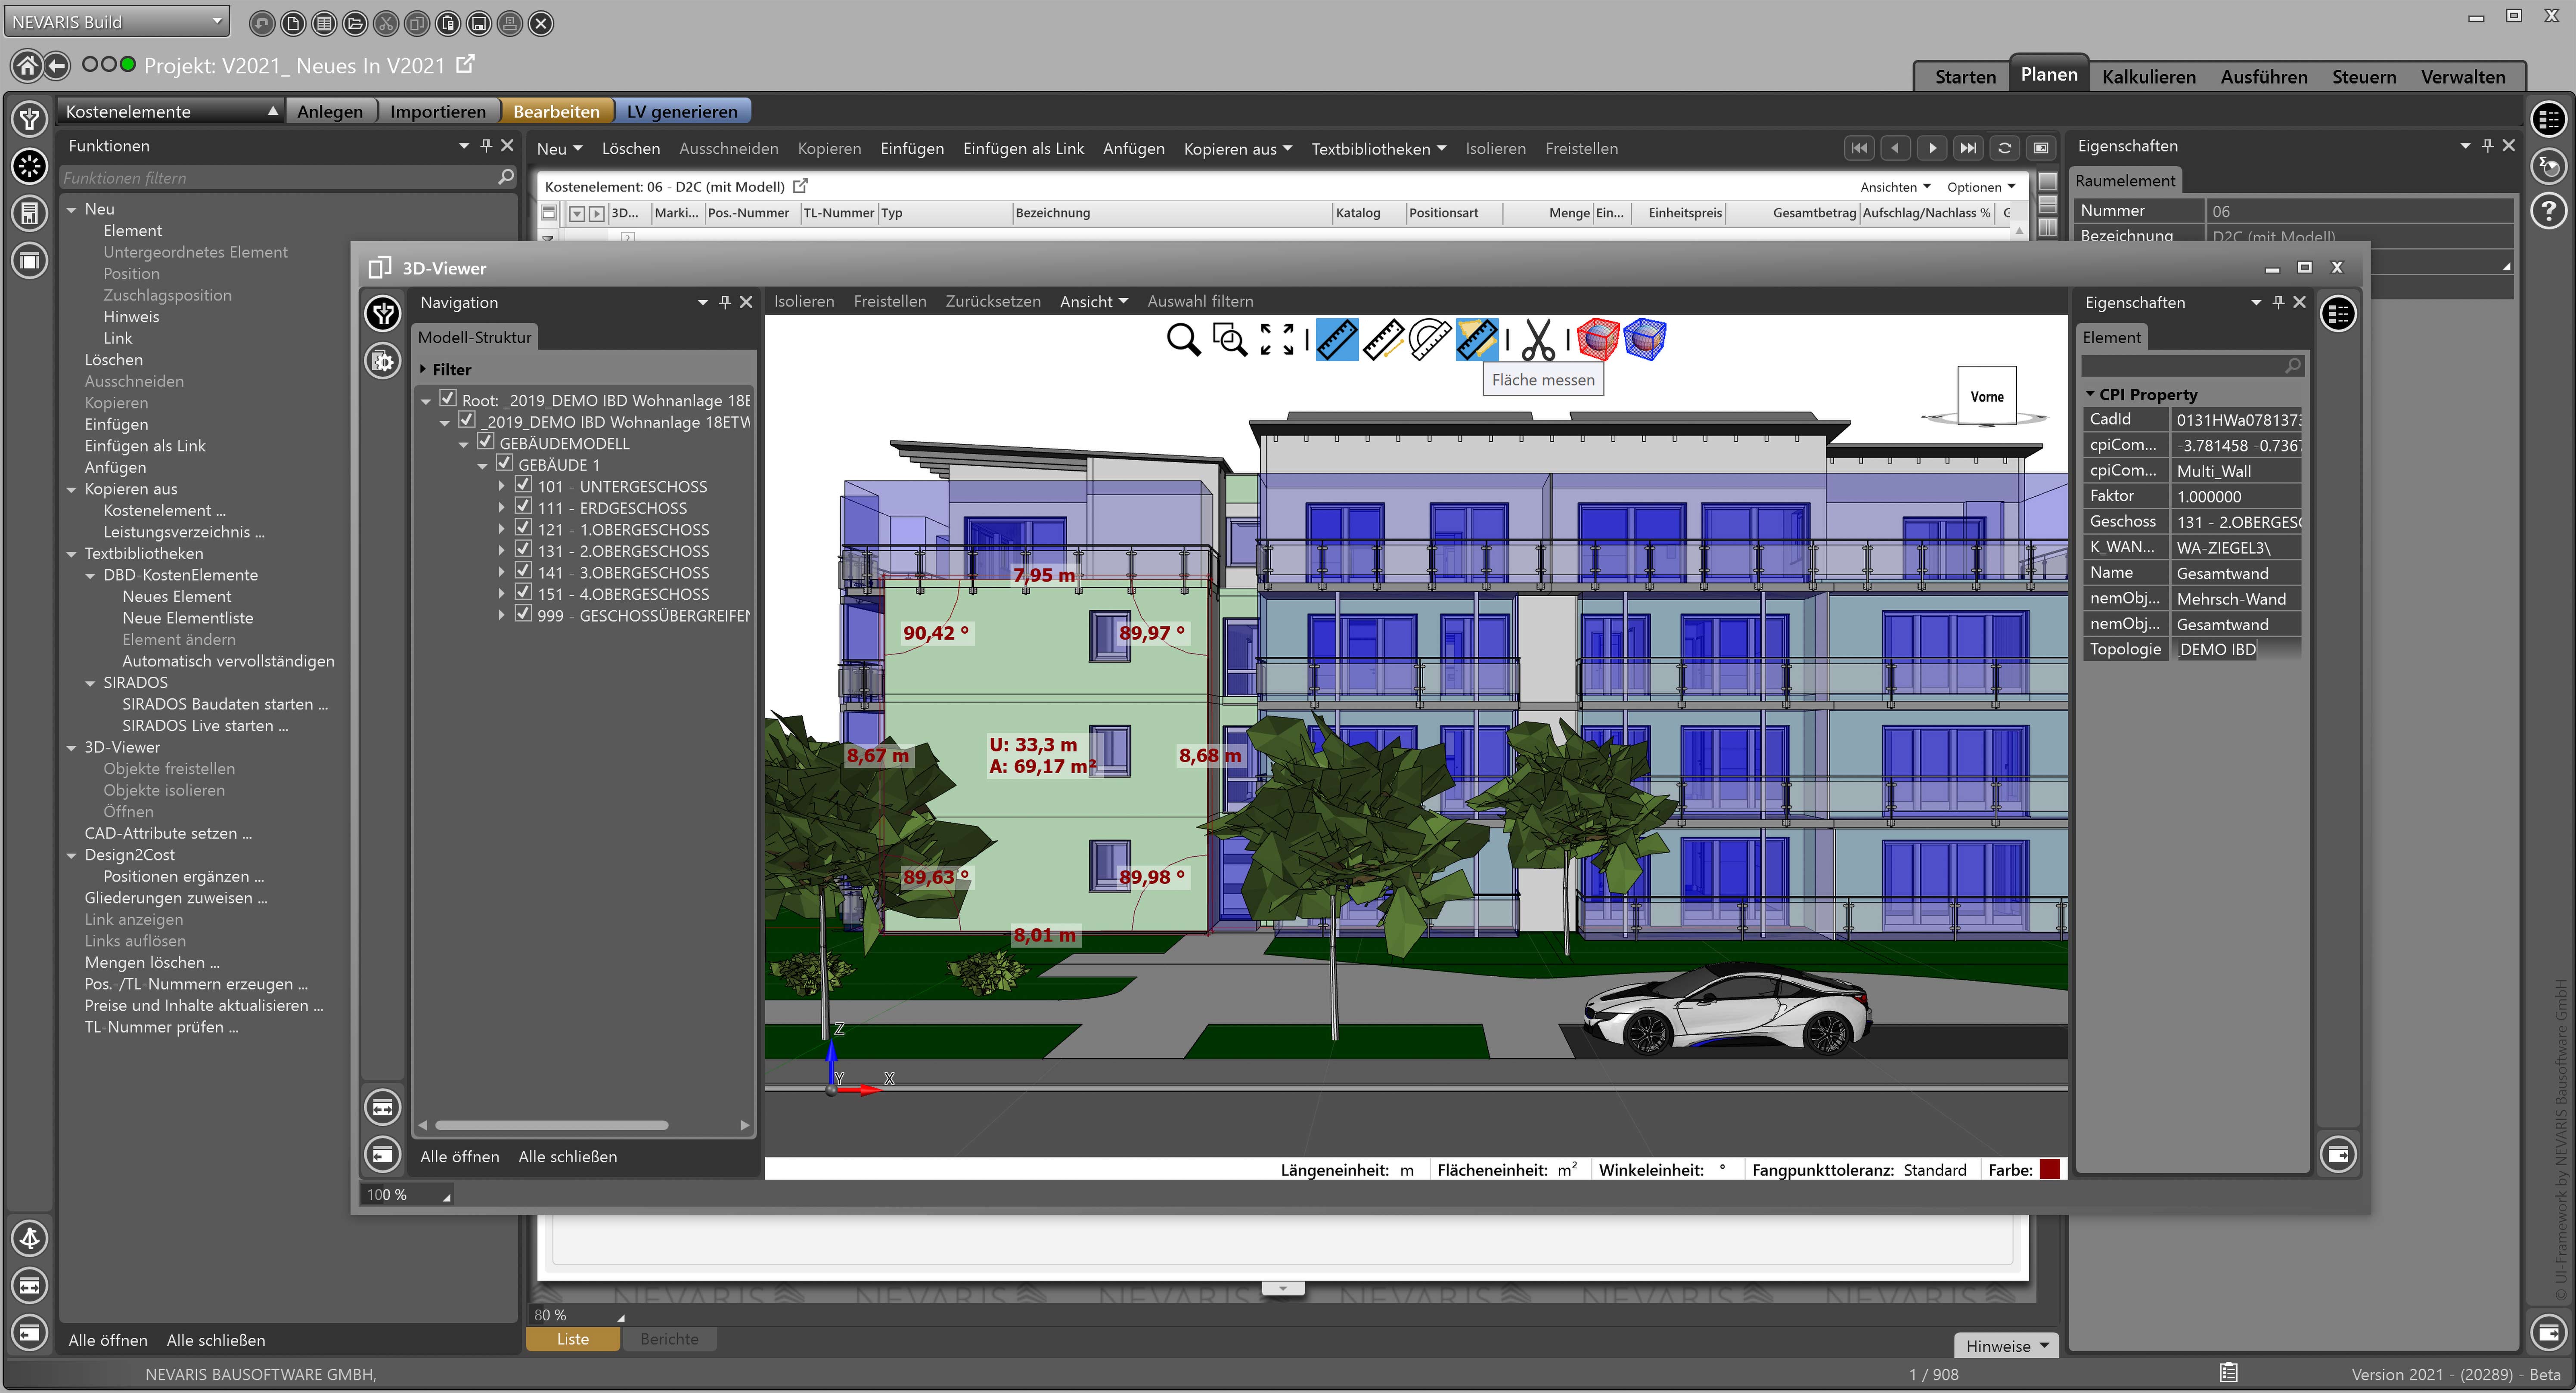Click the save diskette icon in top toolbar
This screenshot has width=2576, height=1393.
coord(479,23)
